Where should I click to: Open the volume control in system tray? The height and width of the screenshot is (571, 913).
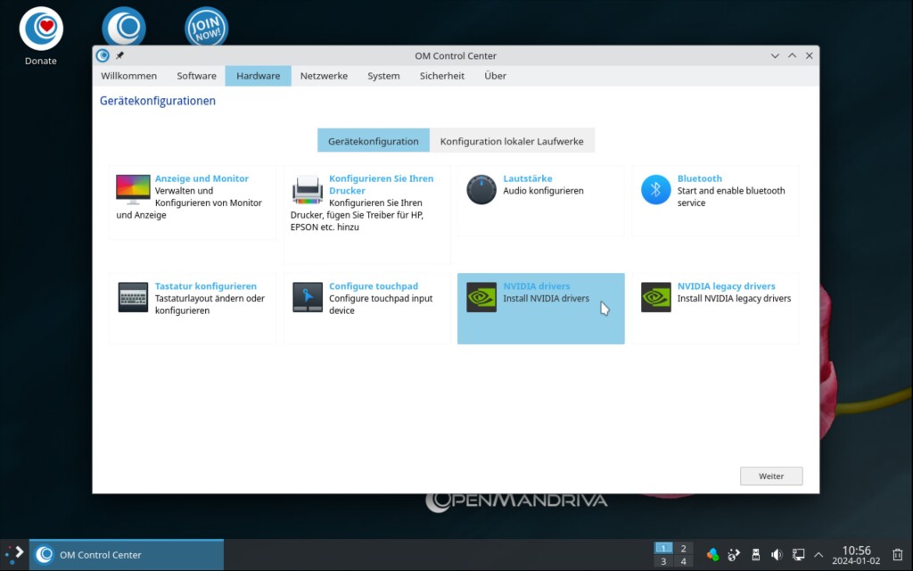(777, 554)
